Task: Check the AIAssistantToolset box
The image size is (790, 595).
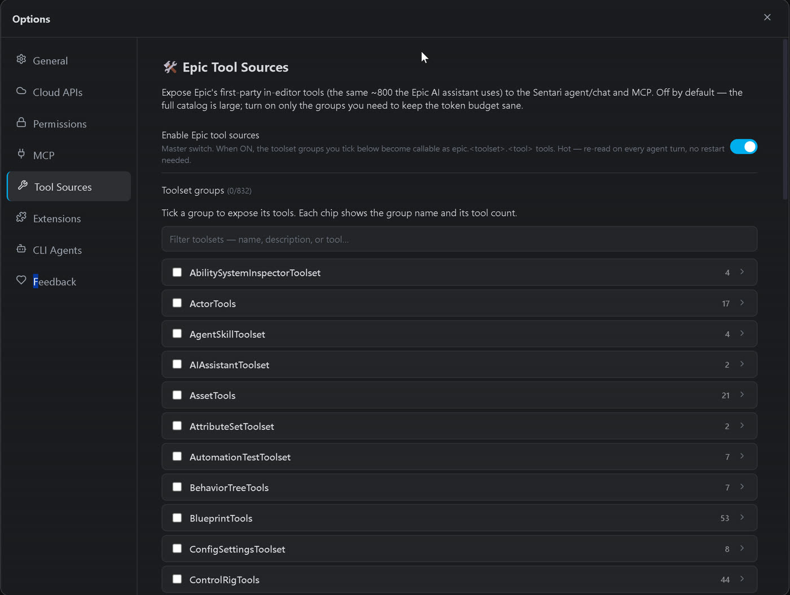Action: pos(177,364)
